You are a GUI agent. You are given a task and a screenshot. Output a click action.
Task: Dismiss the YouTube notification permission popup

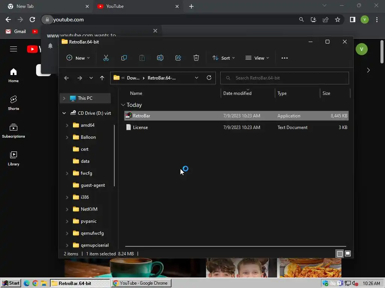[x=155, y=31]
